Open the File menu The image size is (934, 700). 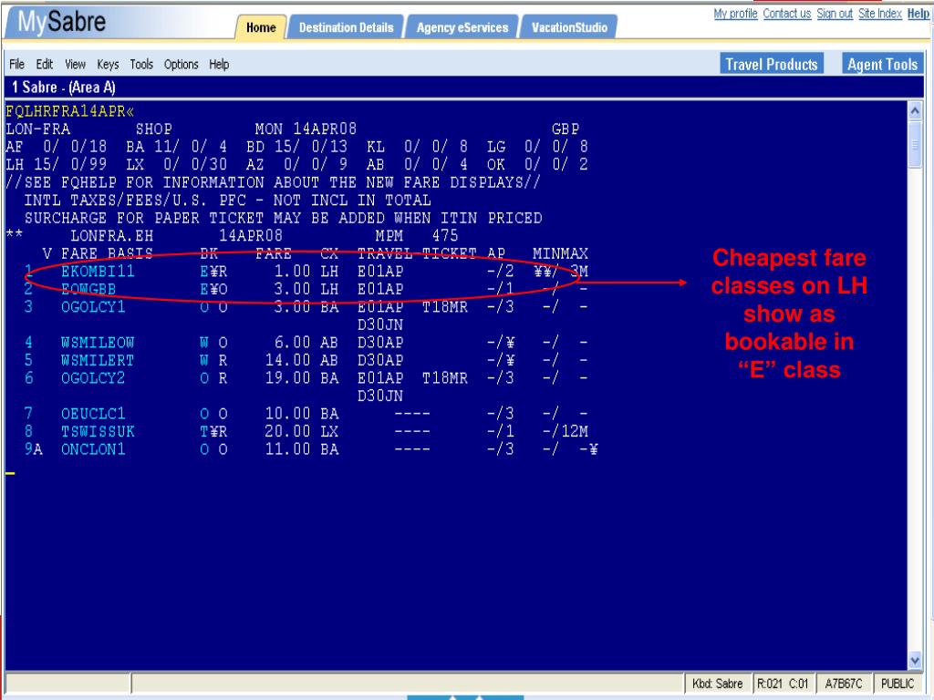[x=16, y=65]
